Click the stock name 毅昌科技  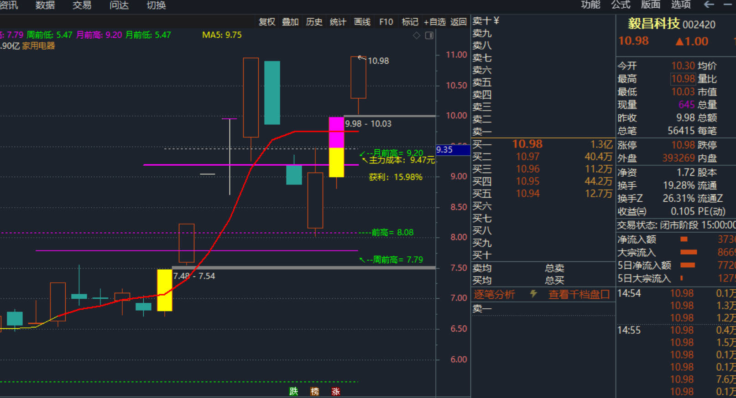[x=653, y=24]
